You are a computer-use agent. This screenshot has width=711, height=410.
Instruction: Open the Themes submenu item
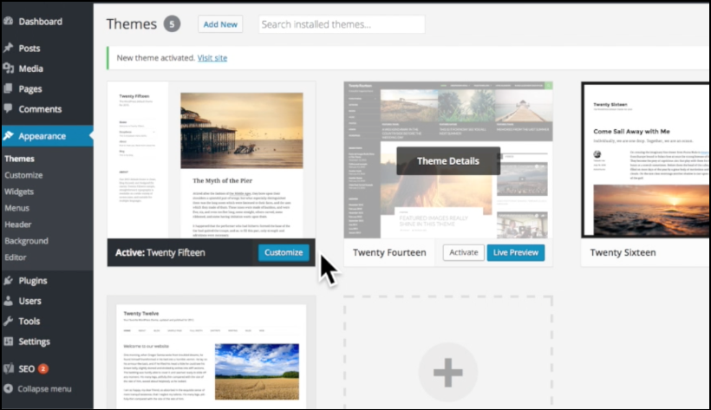[19, 159]
